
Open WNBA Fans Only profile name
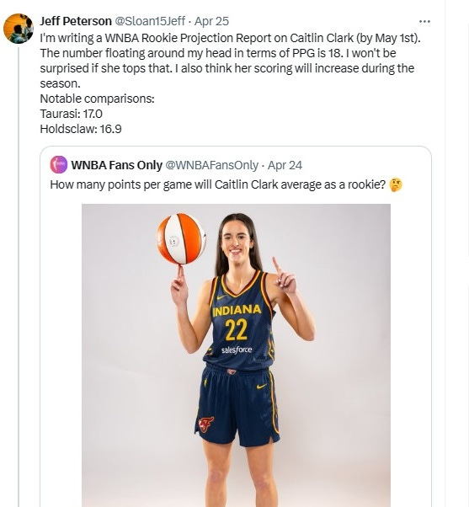117,165
